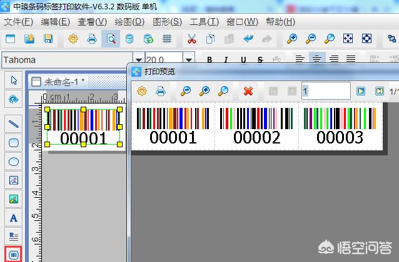Screen dimensions: 399x262
Task: Click the printer icon in main toolbar
Action: click(92, 39)
